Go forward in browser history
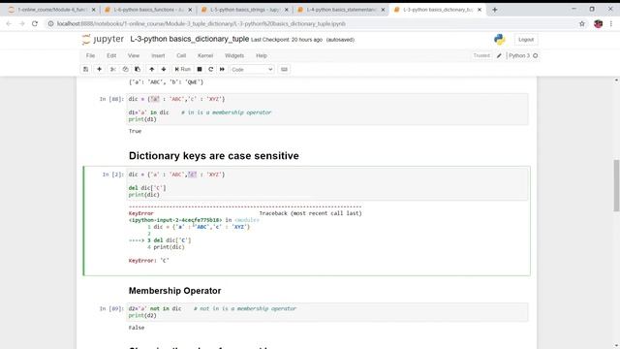This screenshot has height=349, width=620. pyautogui.click(x=21, y=23)
